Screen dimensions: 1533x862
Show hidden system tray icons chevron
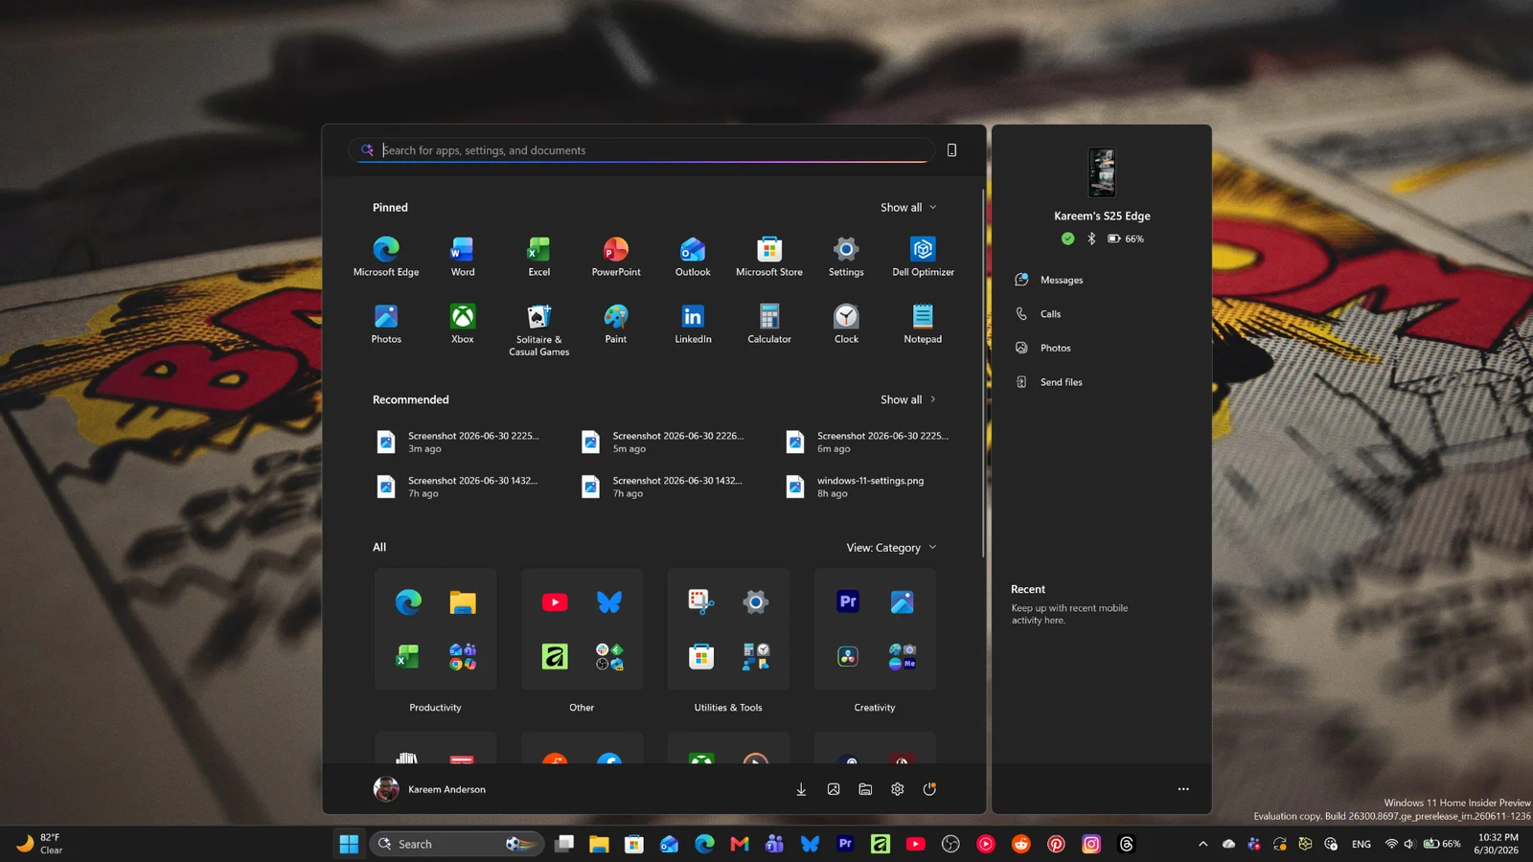(x=1202, y=844)
